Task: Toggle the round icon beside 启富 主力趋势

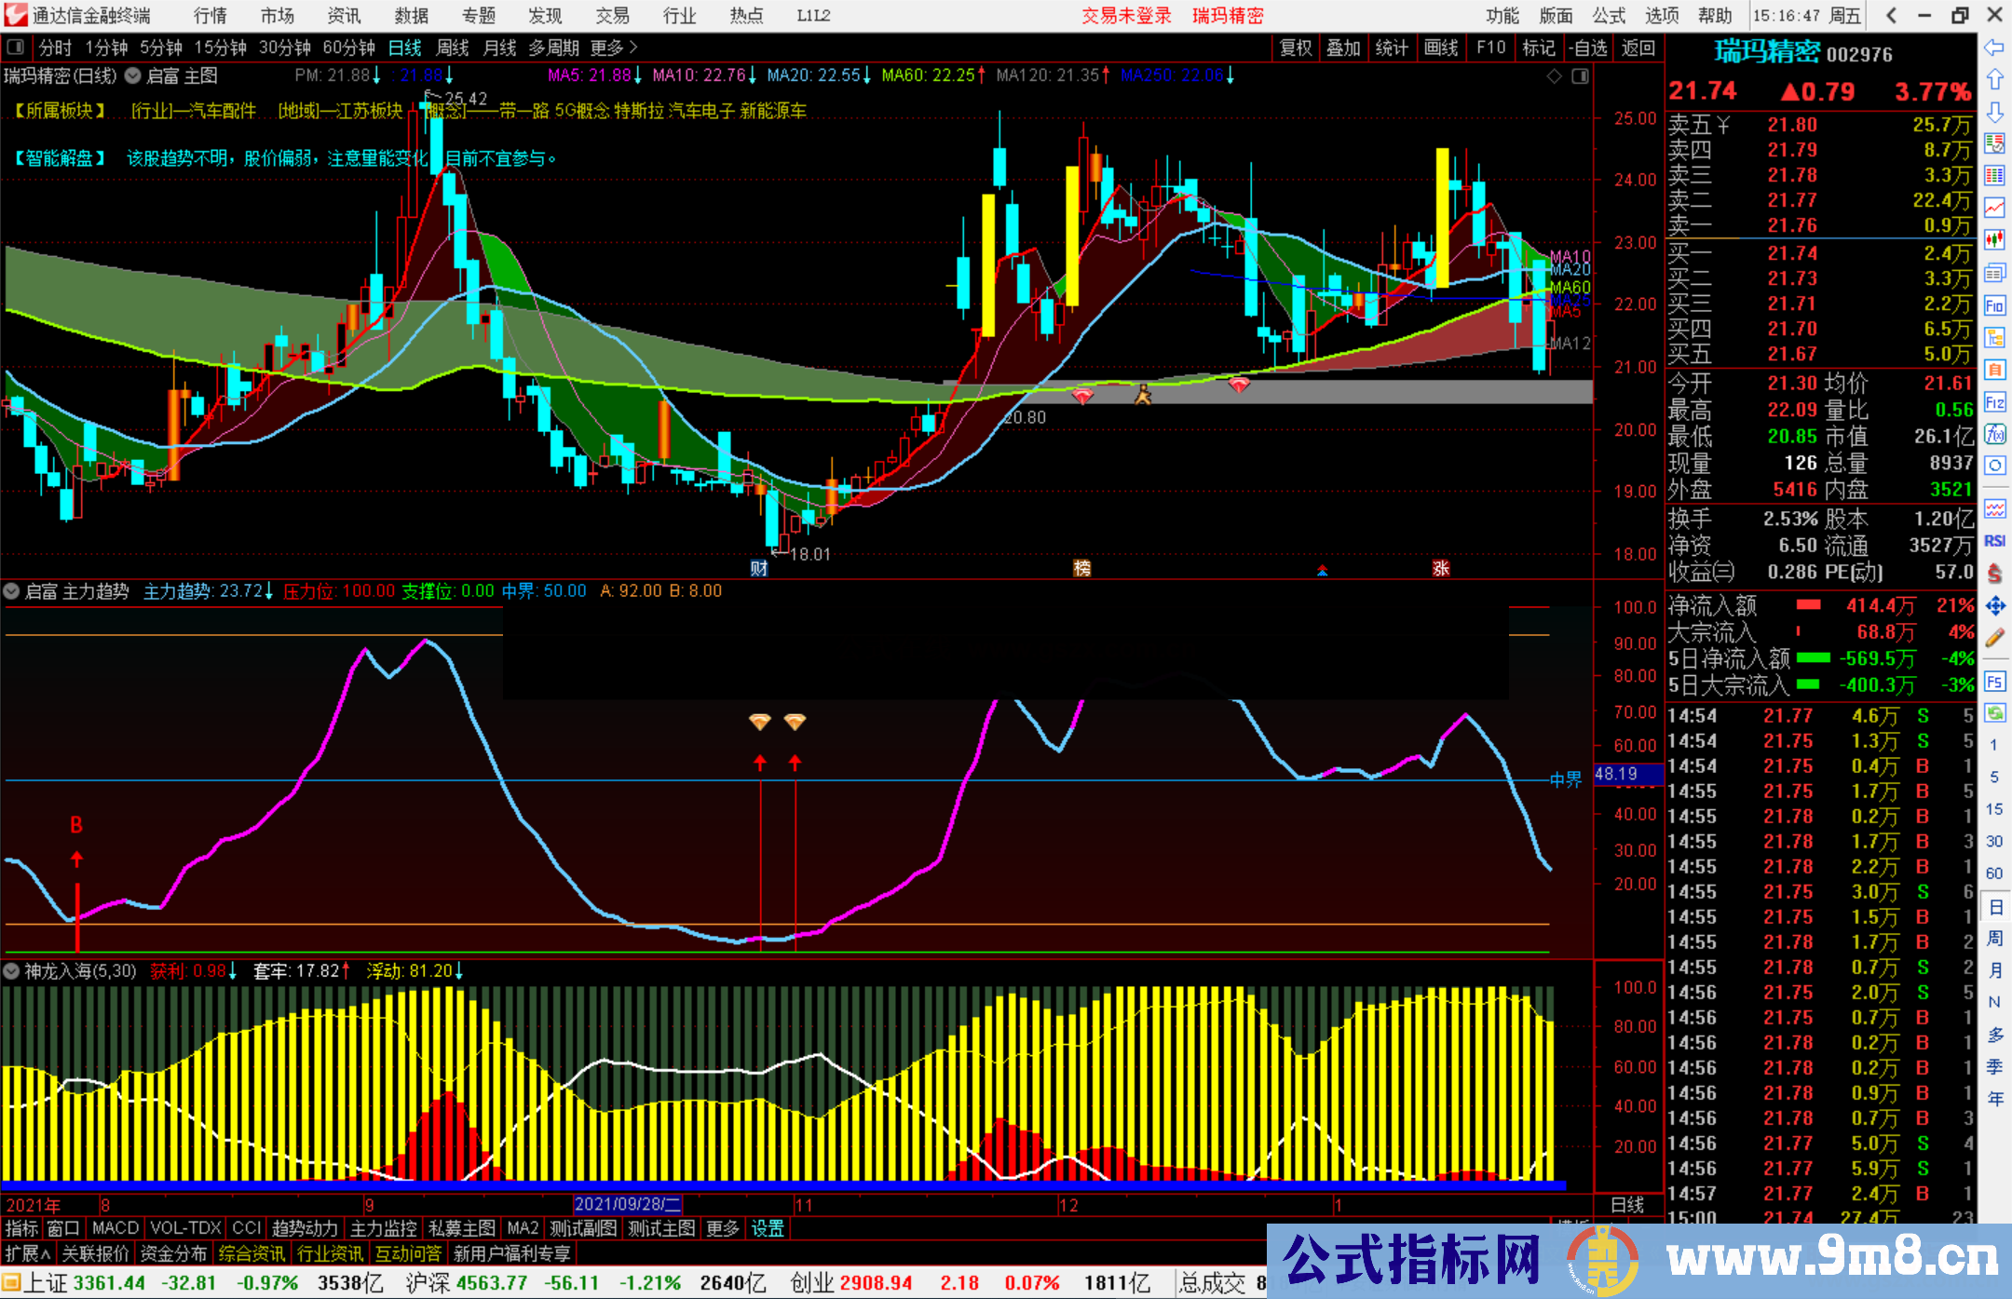Action: click(x=11, y=590)
